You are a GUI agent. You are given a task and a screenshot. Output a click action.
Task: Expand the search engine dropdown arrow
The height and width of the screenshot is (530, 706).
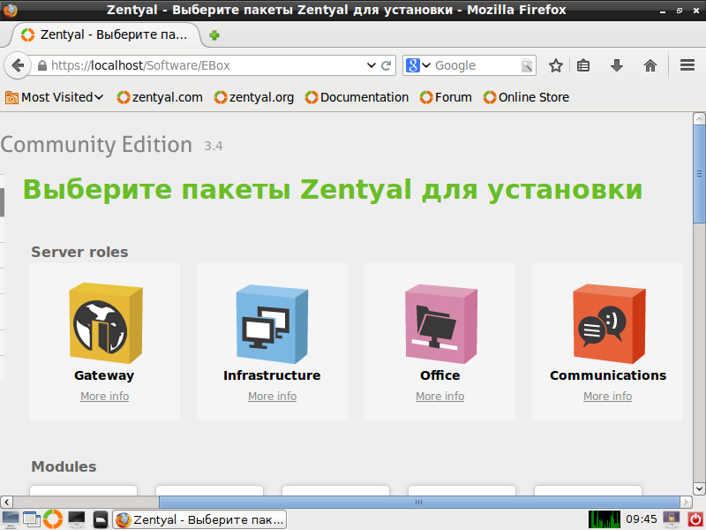point(426,65)
